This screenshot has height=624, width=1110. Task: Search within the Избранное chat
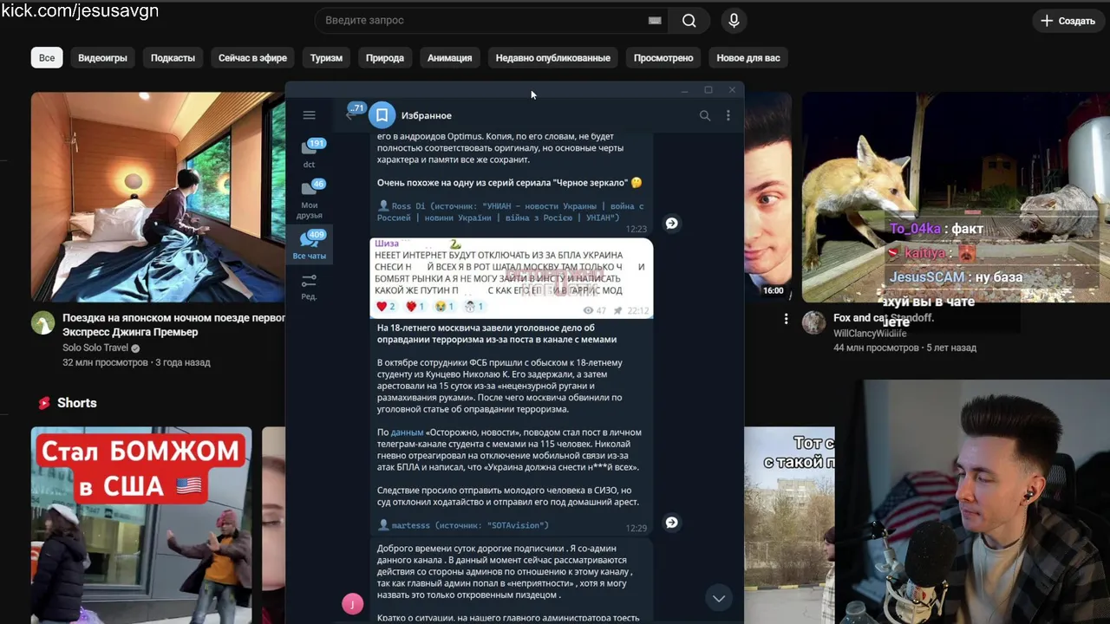tap(705, 115)
